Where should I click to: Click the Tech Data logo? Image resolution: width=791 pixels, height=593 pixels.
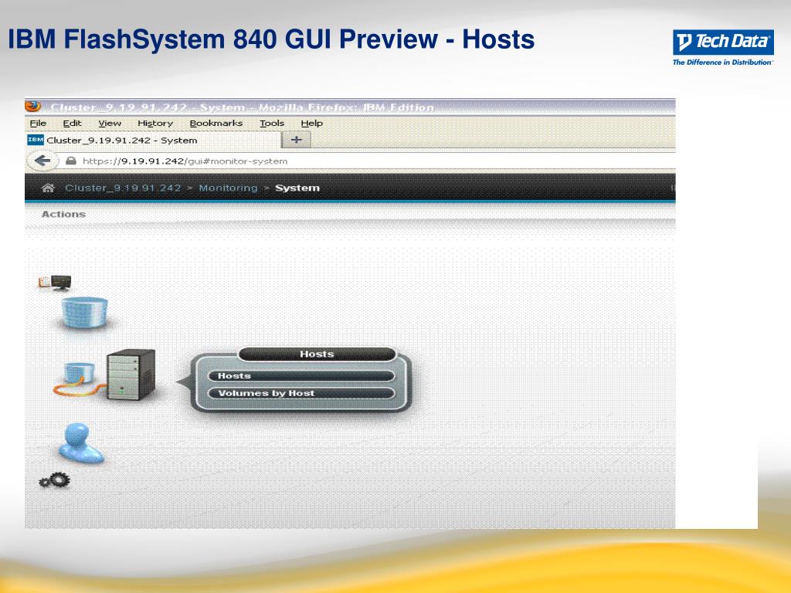723,47
